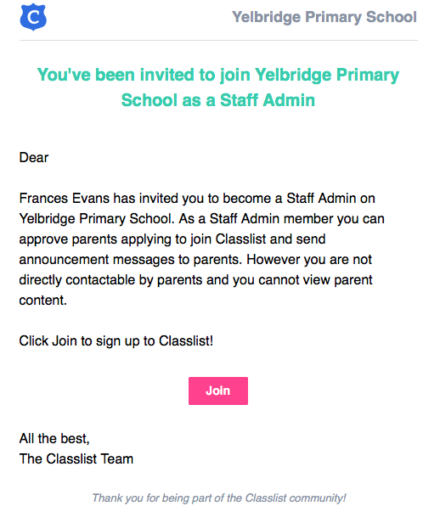Click the words 'Staff Admin member you can'

tap(297, 219)
